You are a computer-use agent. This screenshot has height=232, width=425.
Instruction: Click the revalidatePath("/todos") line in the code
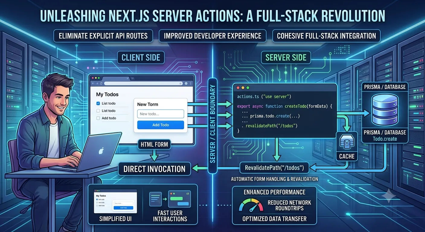(270, 126)
